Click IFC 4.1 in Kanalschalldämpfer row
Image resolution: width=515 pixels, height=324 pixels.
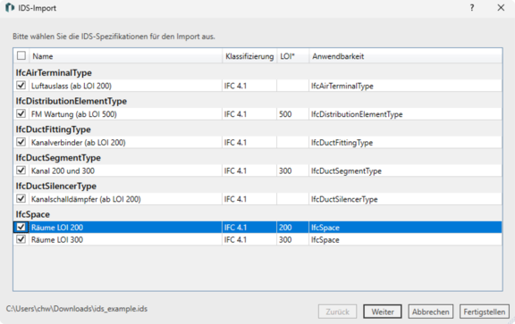235,199
